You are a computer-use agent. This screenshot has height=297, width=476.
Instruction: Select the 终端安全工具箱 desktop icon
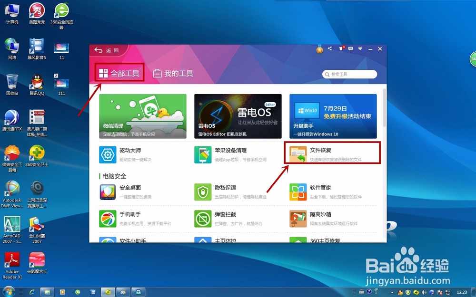(12, 159)
